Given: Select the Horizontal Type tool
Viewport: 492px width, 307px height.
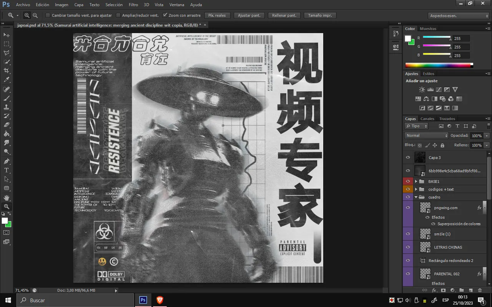Looking at the screenshot, I should 7,170.
